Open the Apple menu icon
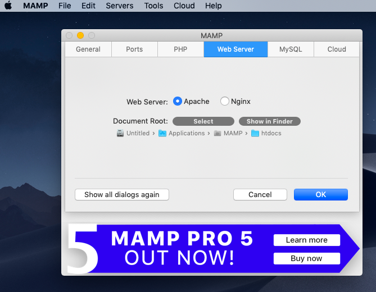376x292 pixels. point(8,6)
